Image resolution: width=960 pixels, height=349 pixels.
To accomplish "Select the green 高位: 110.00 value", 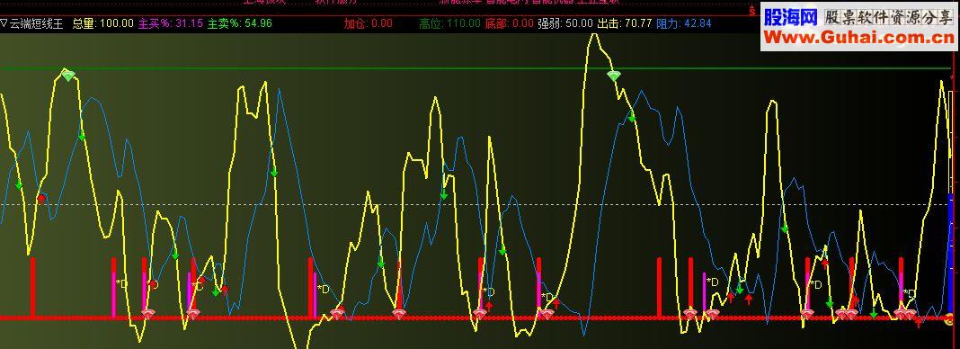I will (450, 24).
